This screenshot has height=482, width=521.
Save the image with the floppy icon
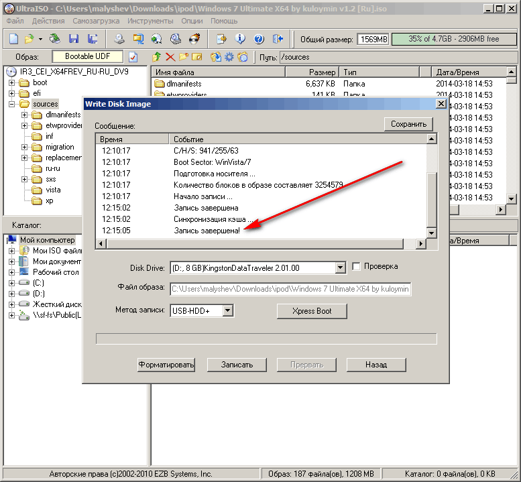(x=74, y=39)
